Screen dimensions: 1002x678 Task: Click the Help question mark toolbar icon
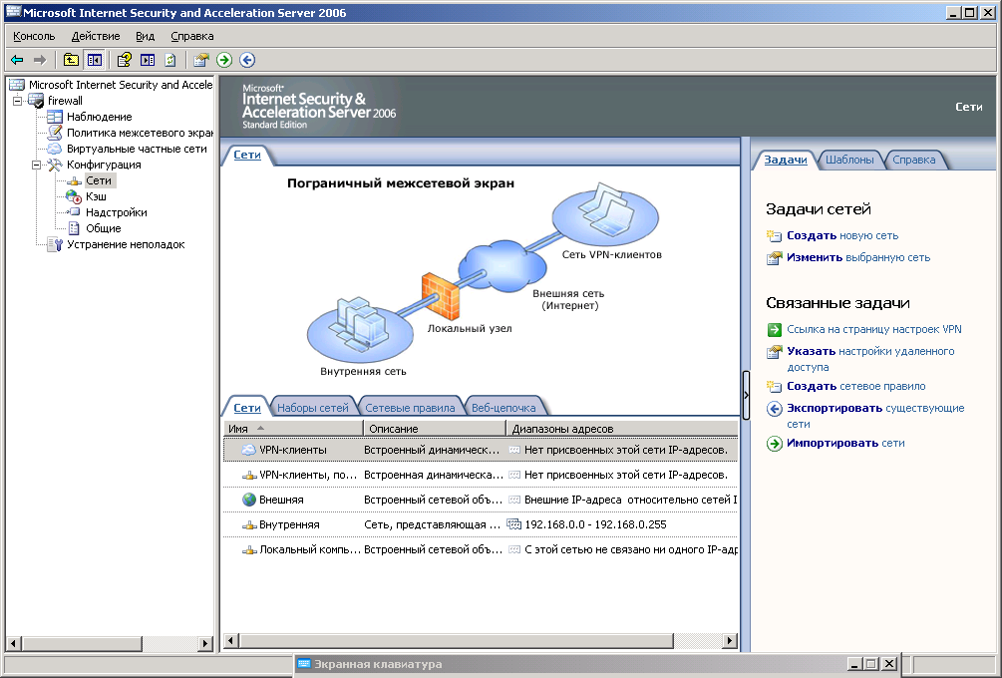click(x=124, y=60)
